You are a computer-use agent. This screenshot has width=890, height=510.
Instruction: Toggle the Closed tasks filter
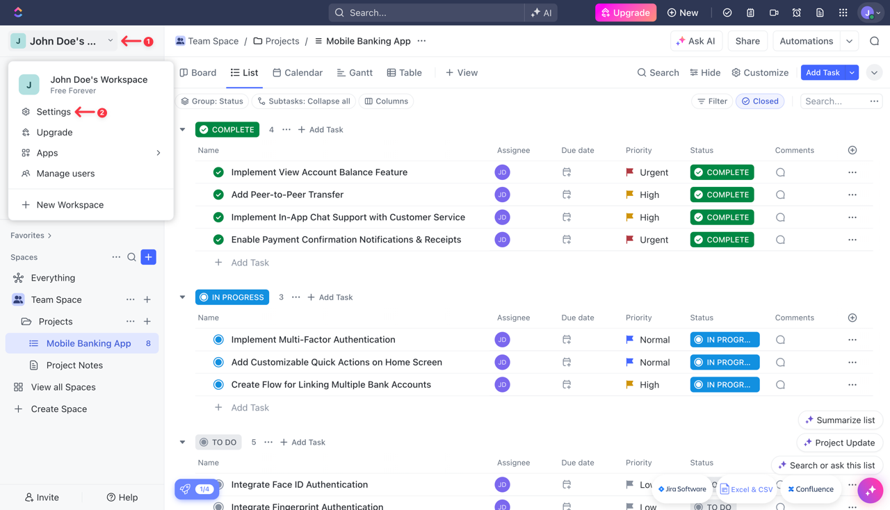[760, 101]
